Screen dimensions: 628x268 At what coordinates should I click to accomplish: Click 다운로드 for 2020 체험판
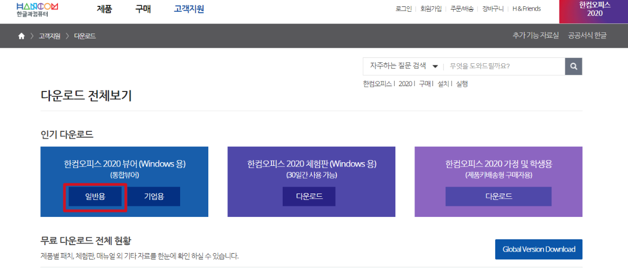(309, 197)
